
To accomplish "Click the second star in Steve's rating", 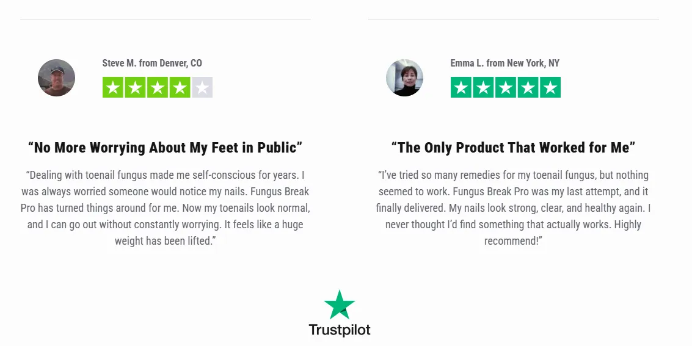I will 135,87.
